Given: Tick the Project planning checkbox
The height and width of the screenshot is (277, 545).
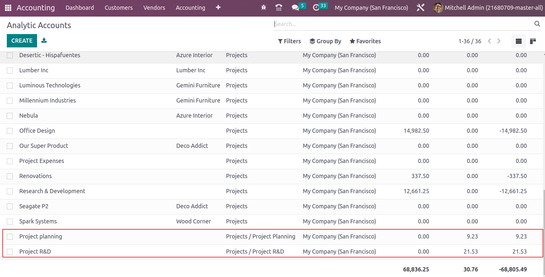Looking at the screenshot, I should pos(10,237).
